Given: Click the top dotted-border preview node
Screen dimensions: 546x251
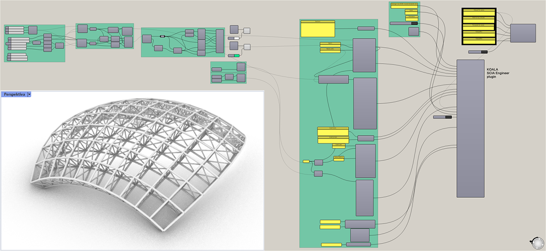Looking at the screenshot, I should click(x=247, y=30).
